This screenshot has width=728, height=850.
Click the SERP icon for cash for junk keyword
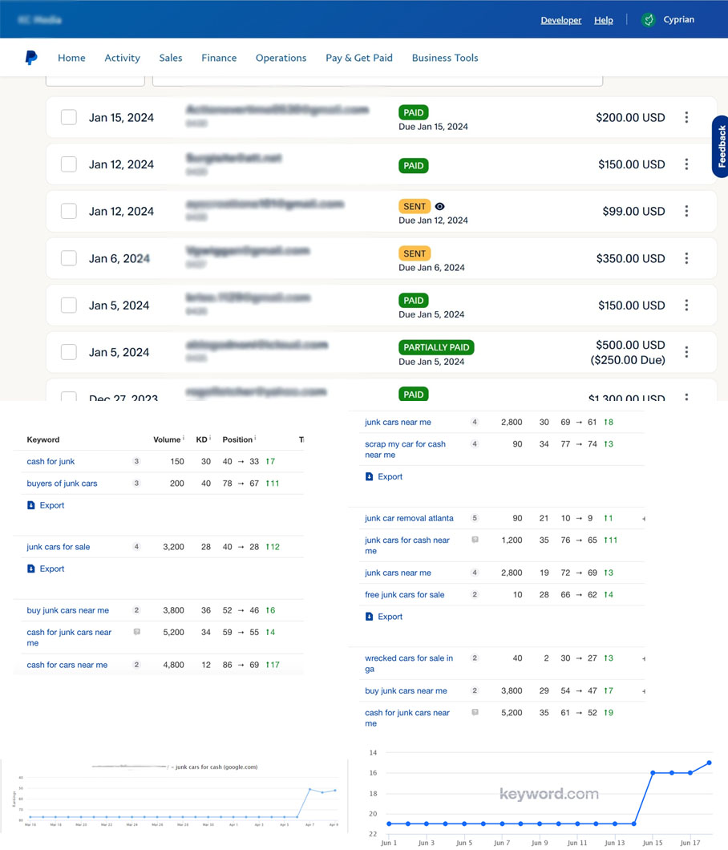[x=136, y=462]
